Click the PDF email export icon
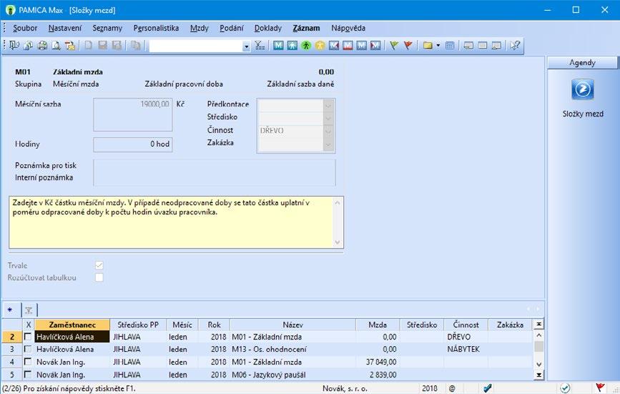 point(70,46)
